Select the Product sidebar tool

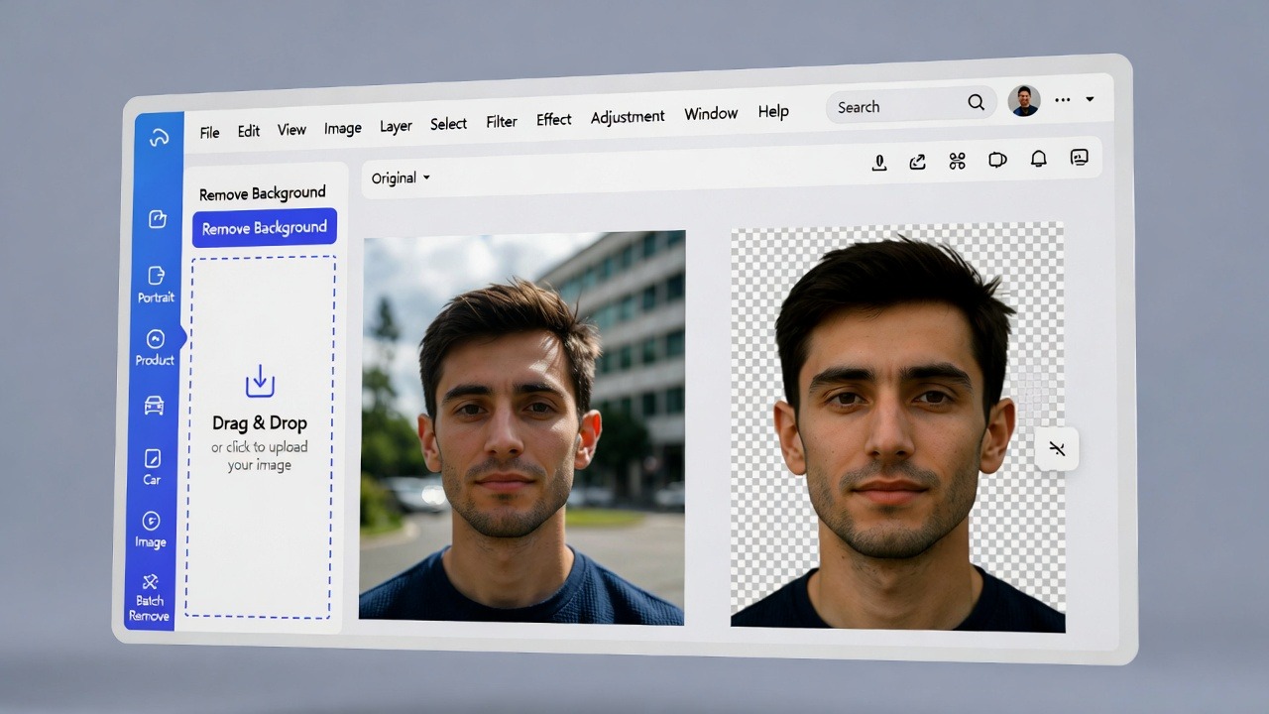point(155,347)
